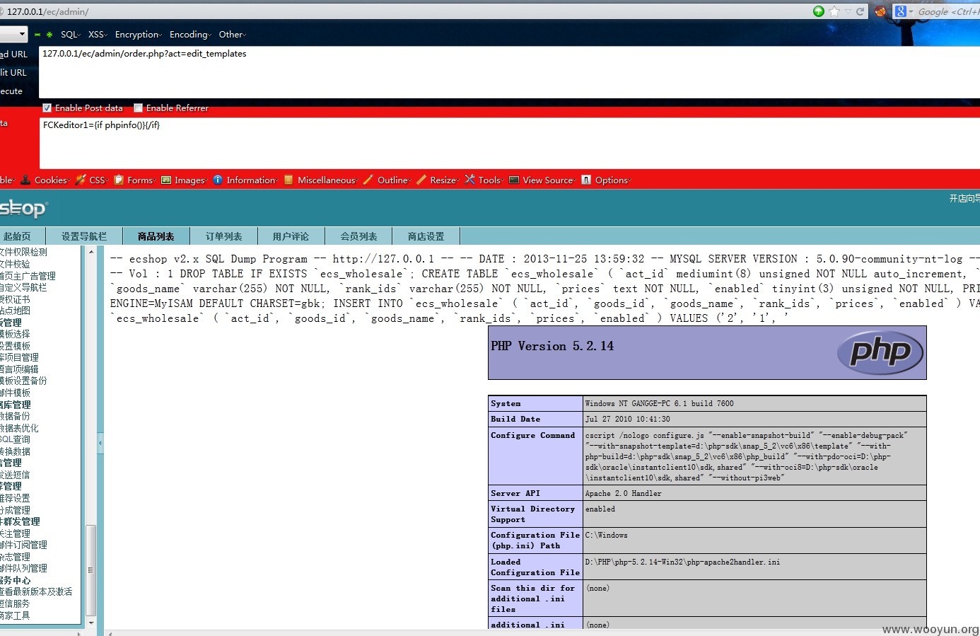Click the View Source monitor icon
980x636 pixels.
point(514,180)
